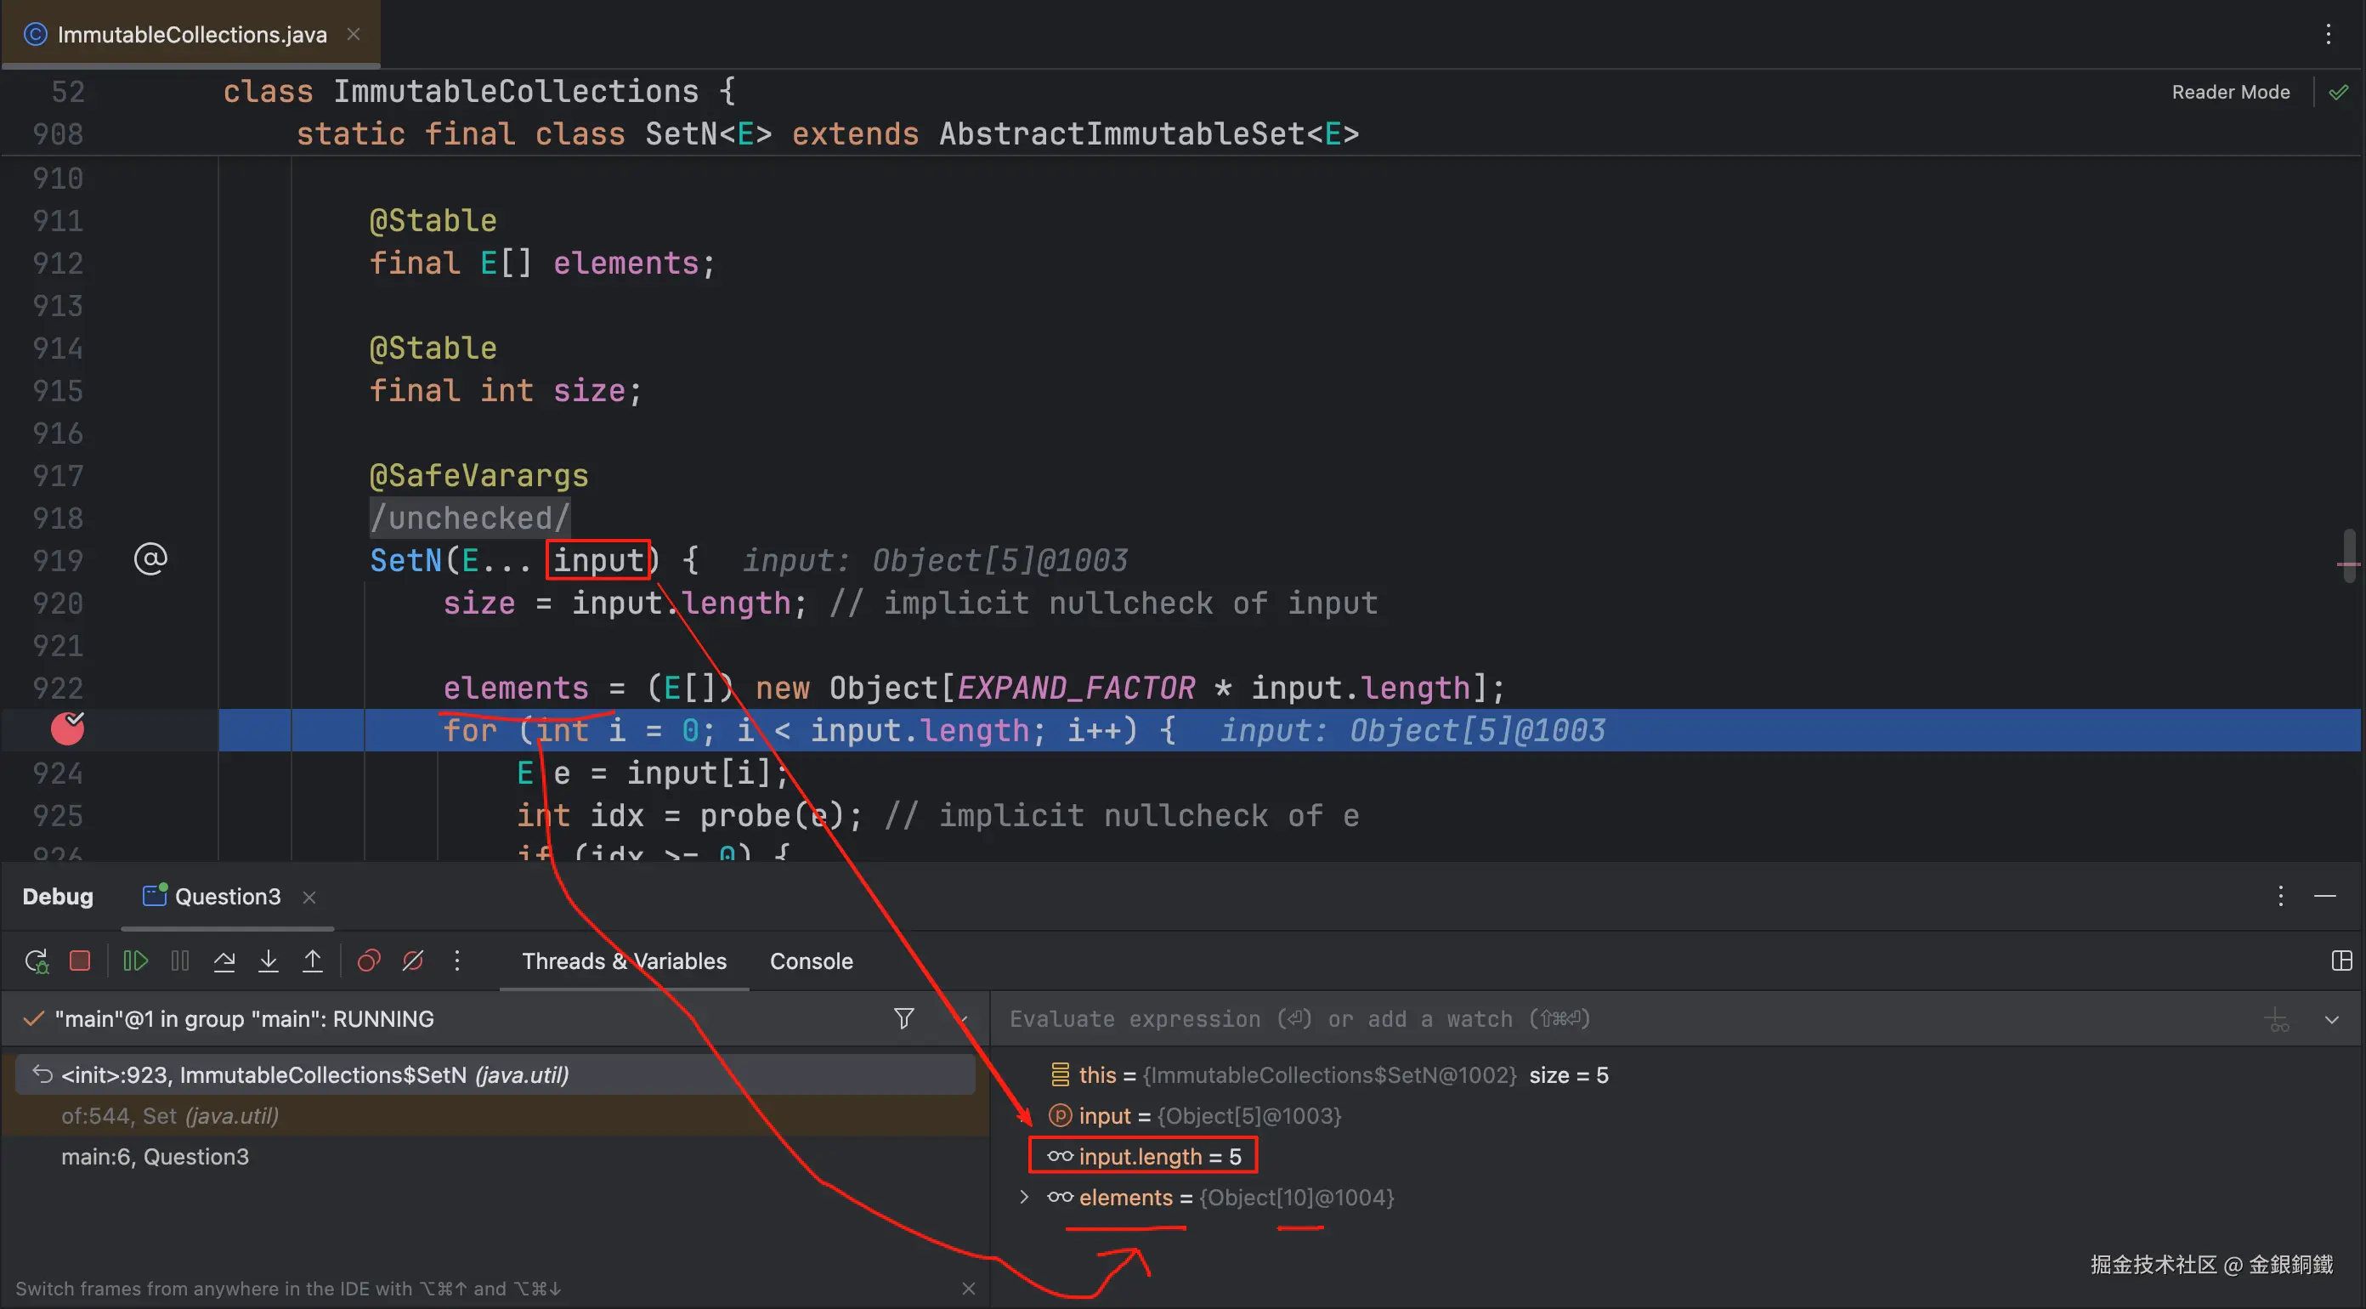
Task: Enable Reader Mode
Action: [x=2230, y=92]
